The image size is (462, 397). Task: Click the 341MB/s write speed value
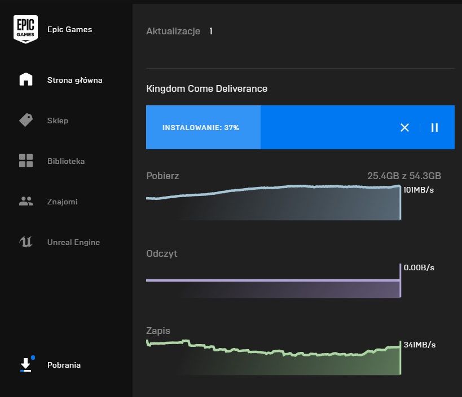click(419, 345)
